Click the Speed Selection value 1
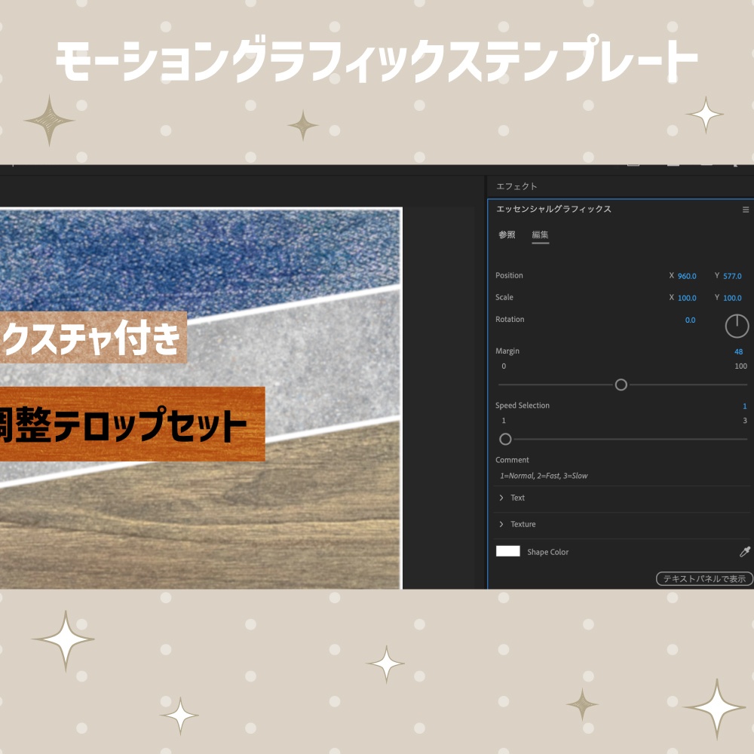Viewport: 754px width, 754px height. coord(744,405)
